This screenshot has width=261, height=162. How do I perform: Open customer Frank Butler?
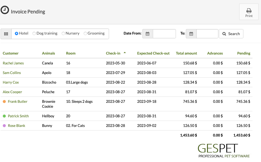(x=17, y=101)
